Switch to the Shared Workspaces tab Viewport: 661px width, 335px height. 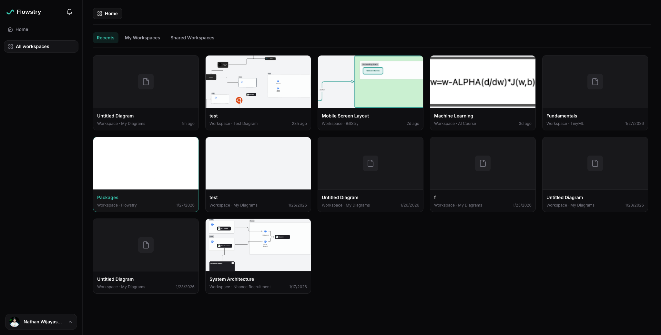(x=192, y=38)
